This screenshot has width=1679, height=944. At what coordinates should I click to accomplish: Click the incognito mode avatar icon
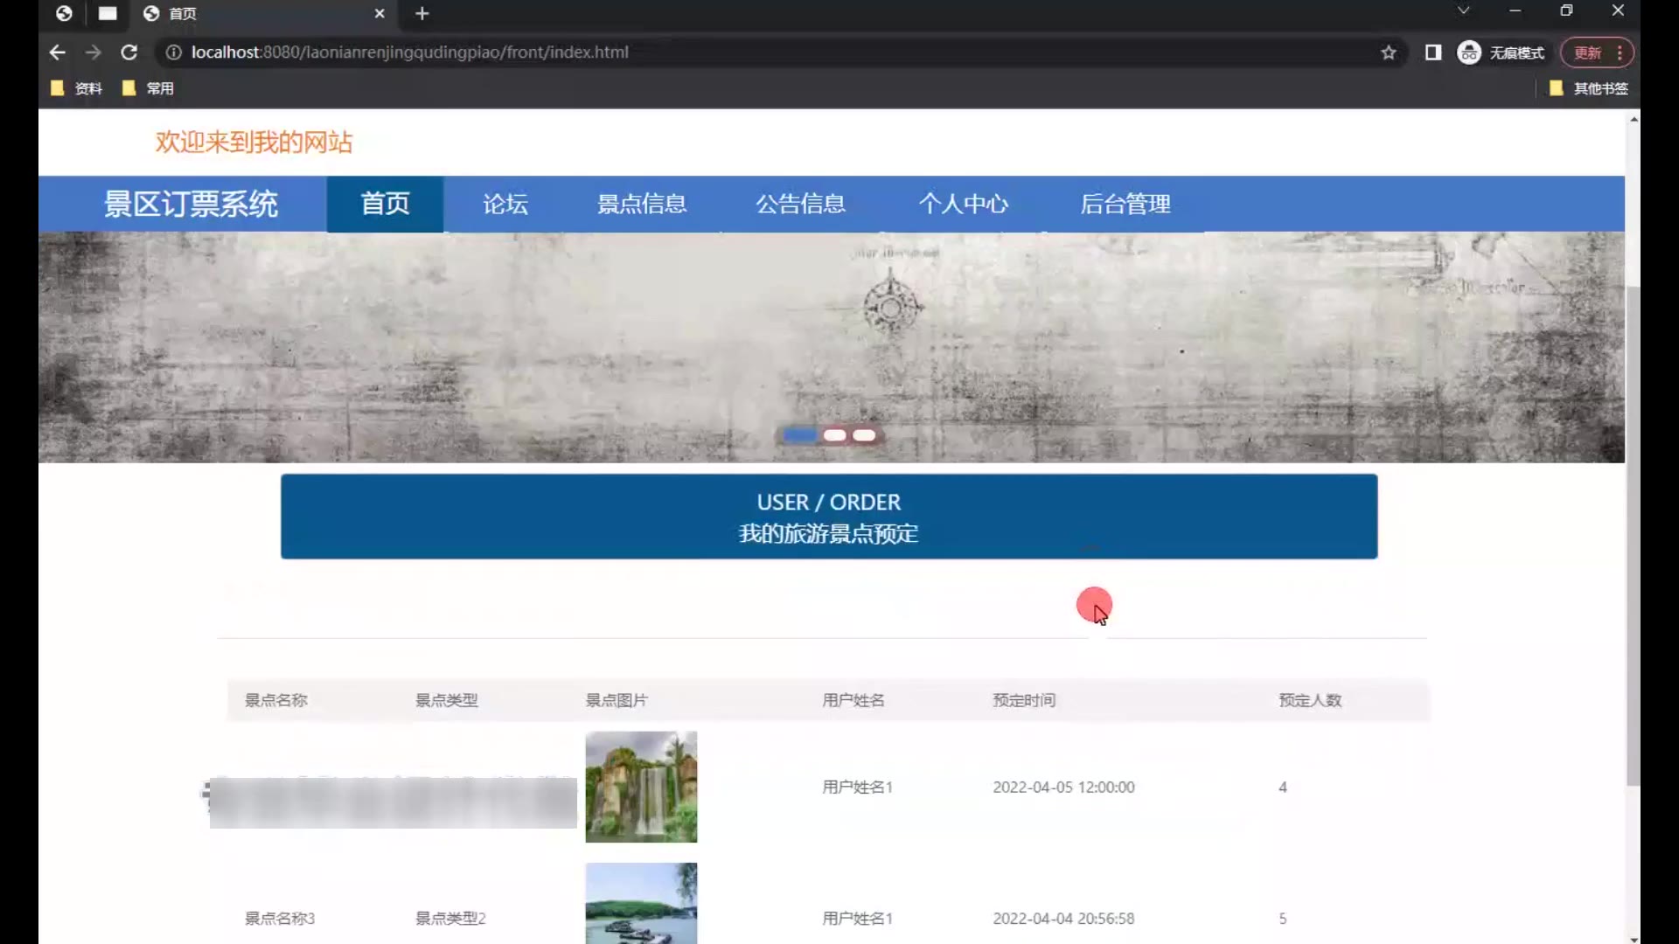(1469, 52)
